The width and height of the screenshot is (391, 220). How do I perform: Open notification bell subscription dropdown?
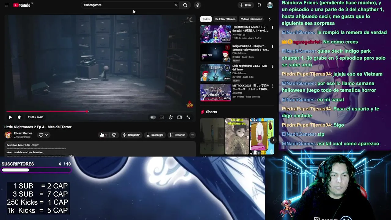[x=43, y=135]
